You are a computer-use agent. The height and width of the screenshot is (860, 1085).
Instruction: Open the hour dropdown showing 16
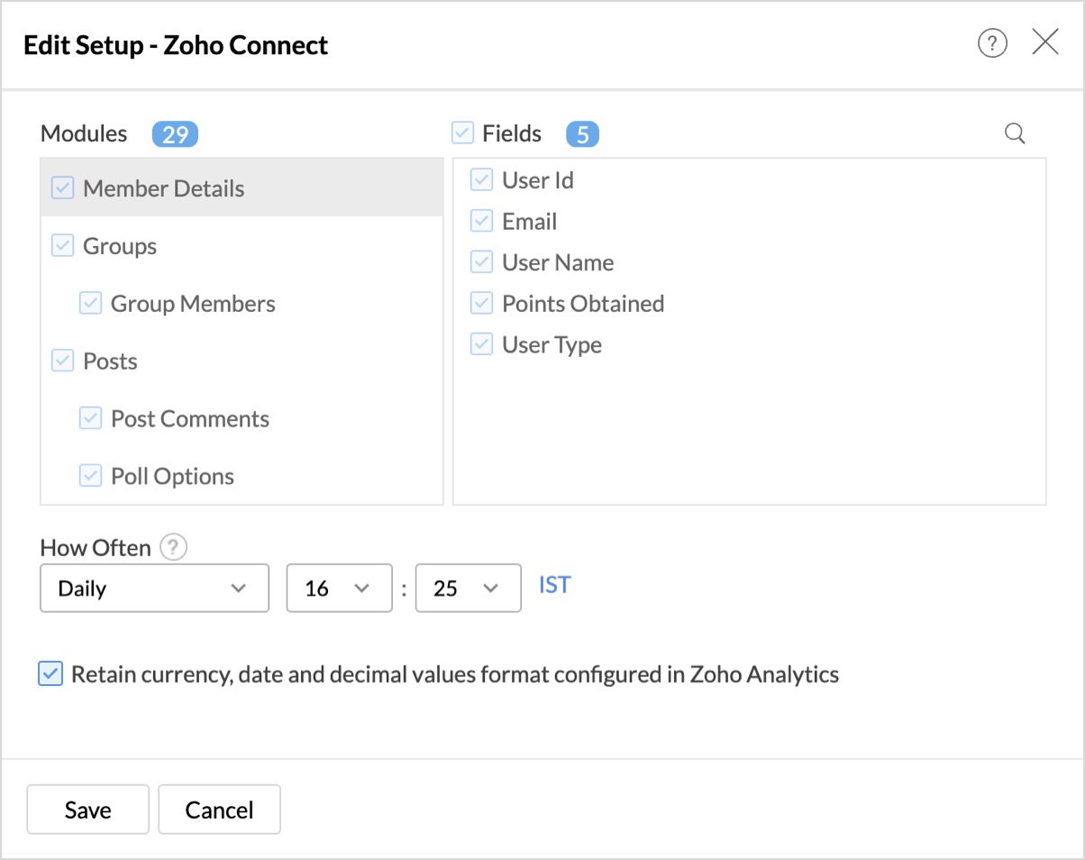339,589
